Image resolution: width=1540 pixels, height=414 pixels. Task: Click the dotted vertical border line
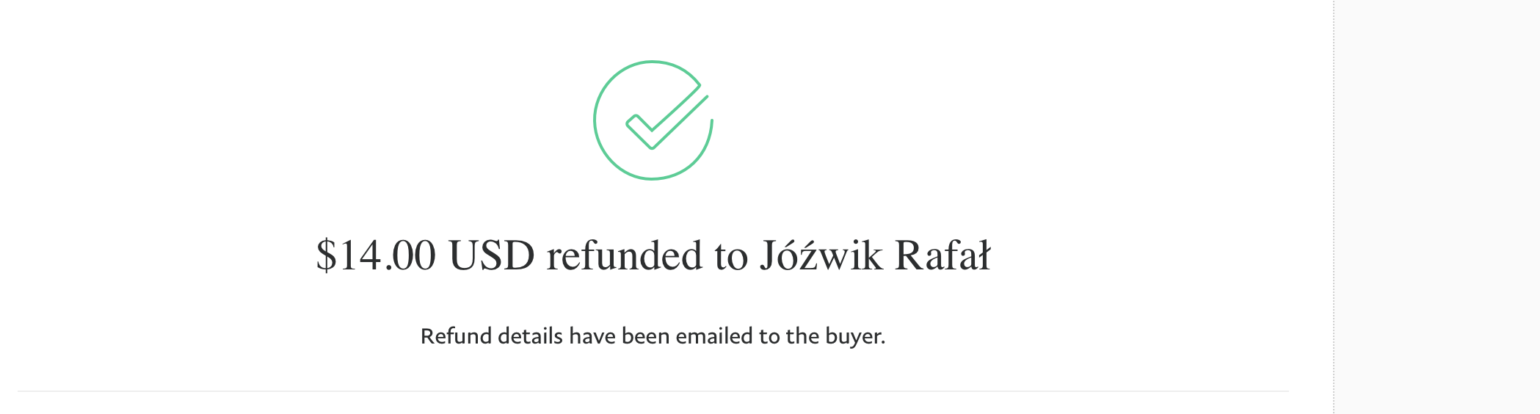click(x=1334, y=207)
